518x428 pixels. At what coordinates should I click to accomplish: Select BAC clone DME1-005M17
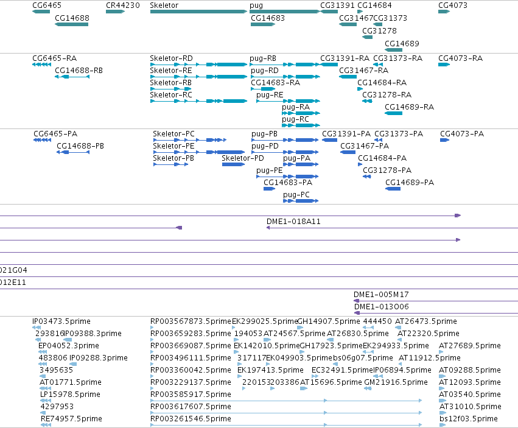click(436, 301)
